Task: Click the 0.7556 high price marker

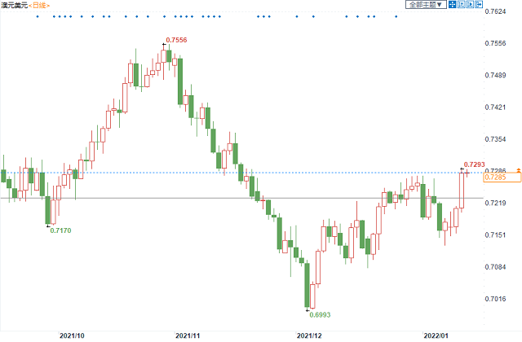Action: [x=176, y=40]
